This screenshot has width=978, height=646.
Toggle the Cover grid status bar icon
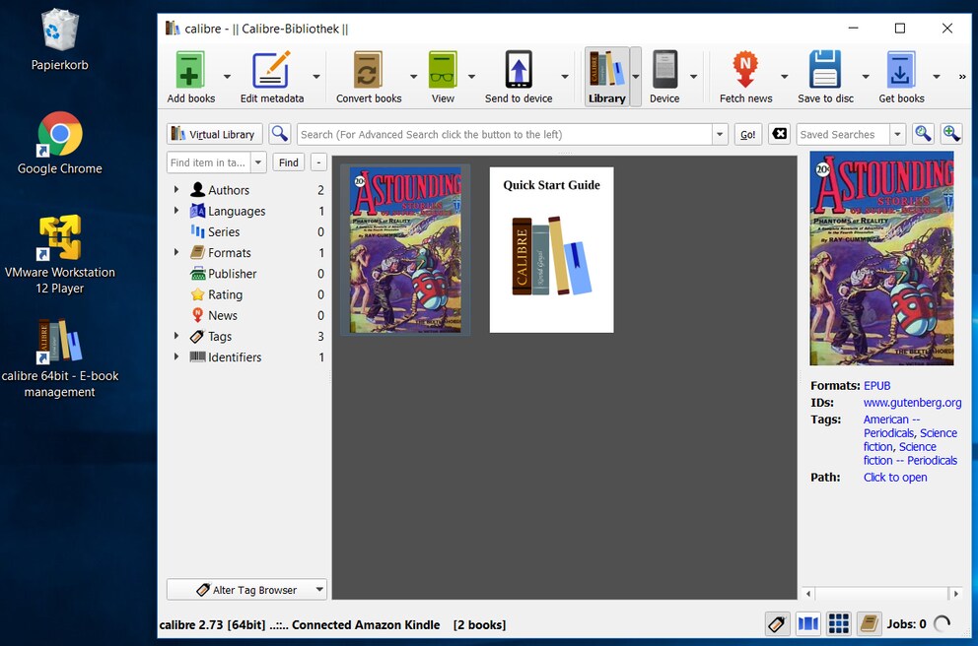click(839, 623)
